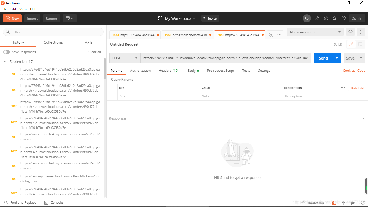
Task: Open the capture requests satellite icon
Action: point(317,18)
